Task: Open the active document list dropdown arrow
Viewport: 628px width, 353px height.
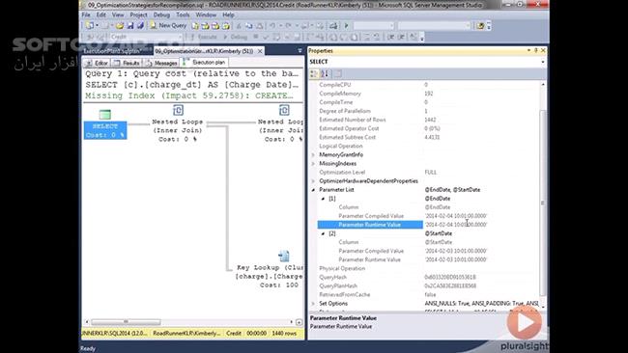Action: coord(300,51)
